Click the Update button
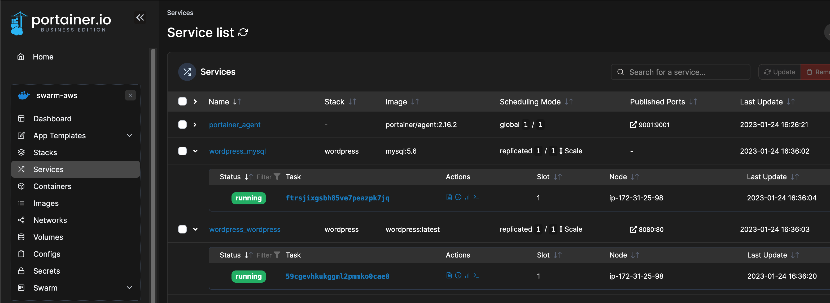The image size is (830, 303). click(779, 72)
